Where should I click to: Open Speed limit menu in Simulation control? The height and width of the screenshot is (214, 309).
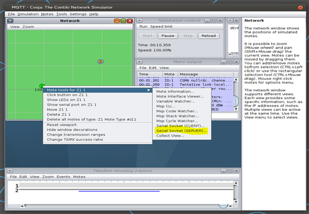161,27
